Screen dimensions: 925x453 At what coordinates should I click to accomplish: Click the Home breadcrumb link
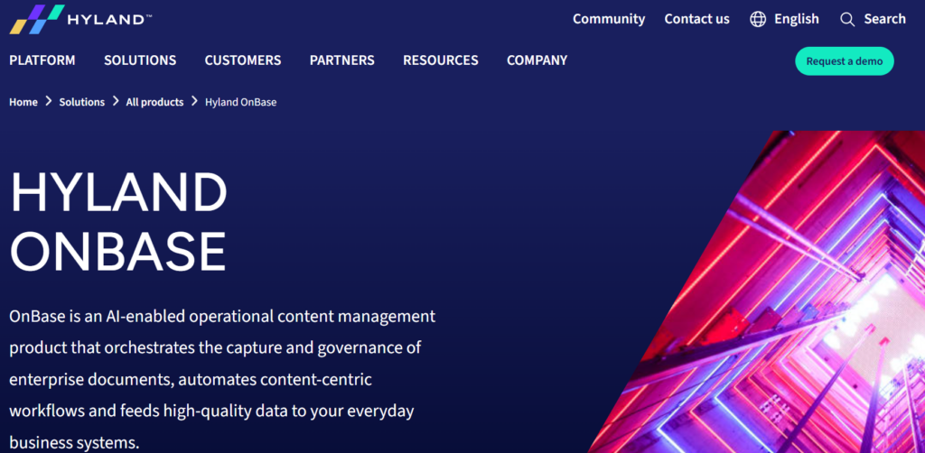(23, 102)
